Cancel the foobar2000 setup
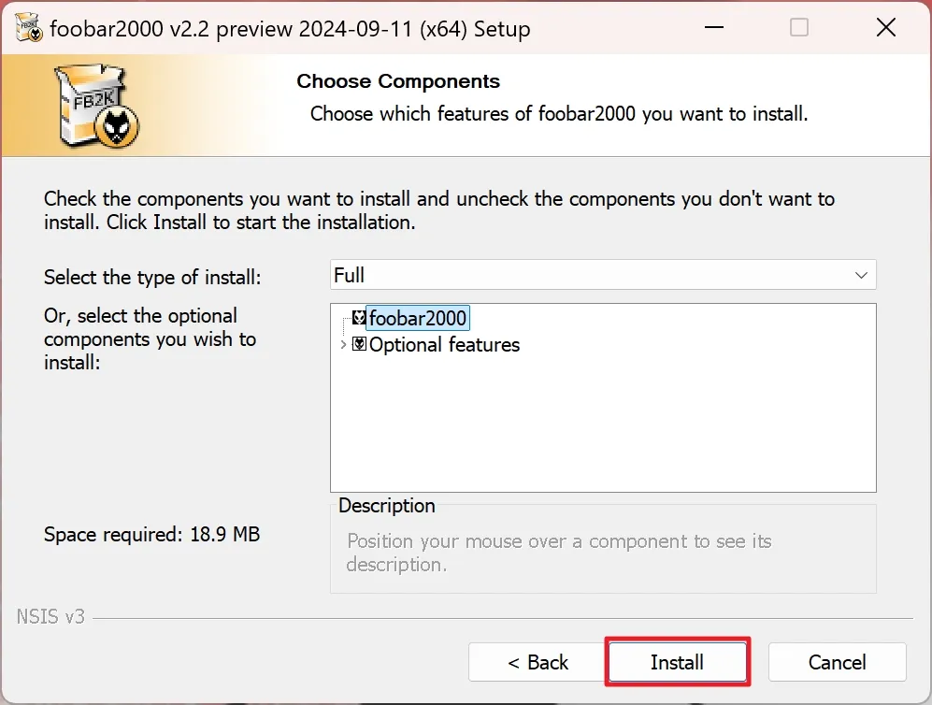The height and width of the screenshot is (705, 932). (837, 662)
